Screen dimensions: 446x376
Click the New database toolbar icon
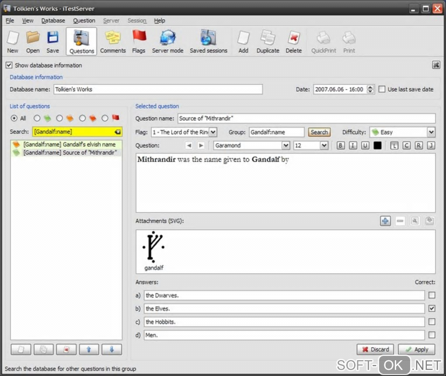pos(13,42)
